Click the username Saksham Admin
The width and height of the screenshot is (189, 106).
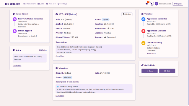[x=165, y=4]
